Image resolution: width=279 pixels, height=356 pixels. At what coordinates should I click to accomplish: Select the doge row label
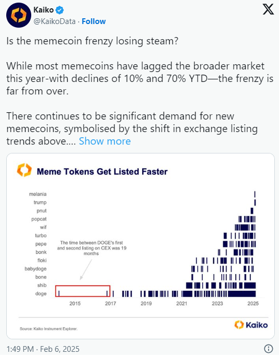[41, 293]
